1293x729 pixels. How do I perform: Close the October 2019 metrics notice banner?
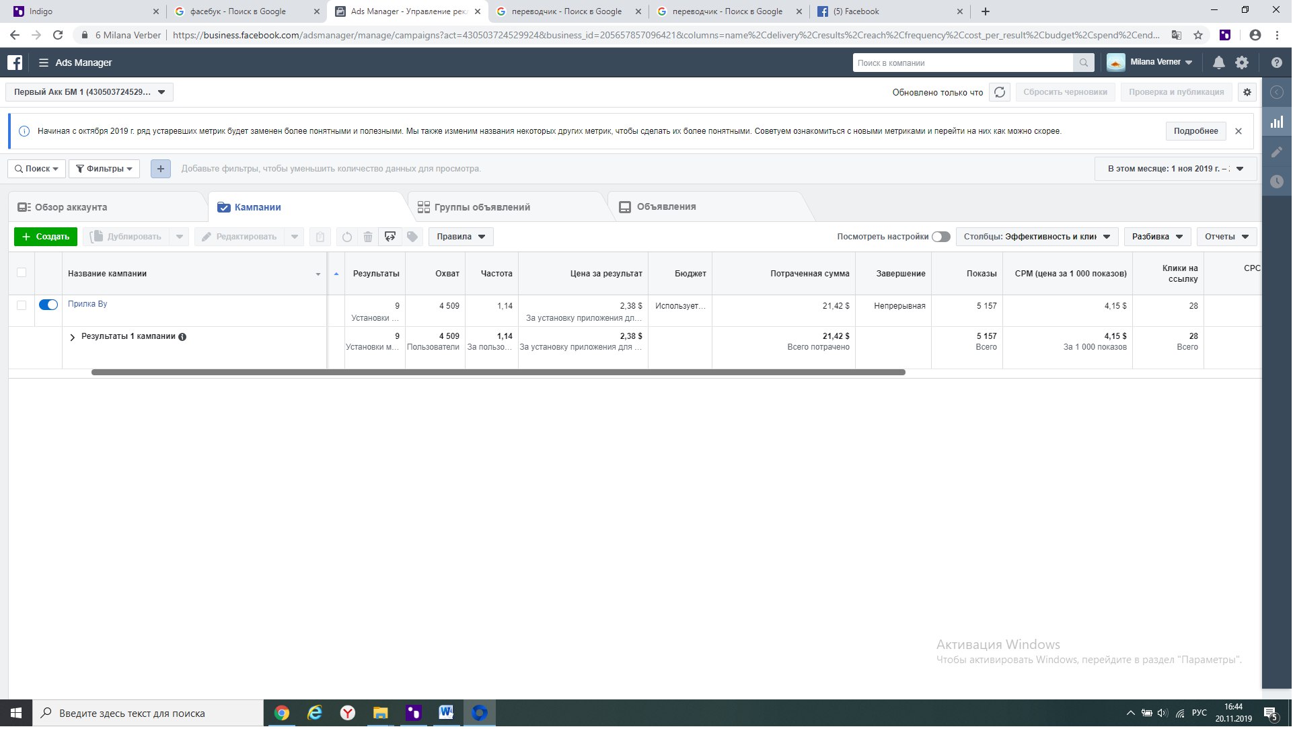(1239, 131)
